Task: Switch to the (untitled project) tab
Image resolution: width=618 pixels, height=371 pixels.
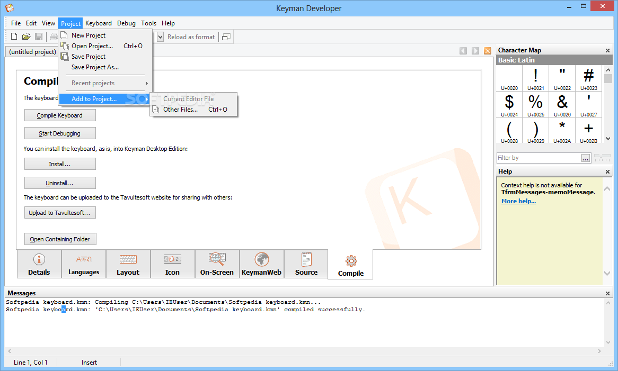Action: pos(32,51)
